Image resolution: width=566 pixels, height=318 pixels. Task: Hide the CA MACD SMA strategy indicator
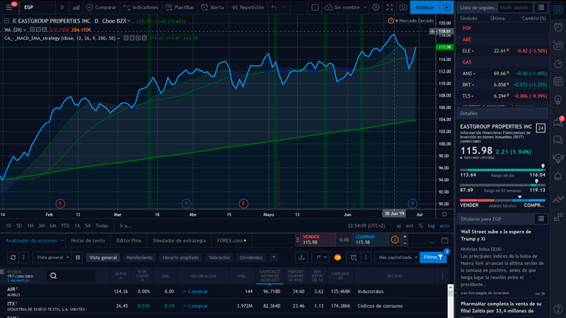pos(126,38)
